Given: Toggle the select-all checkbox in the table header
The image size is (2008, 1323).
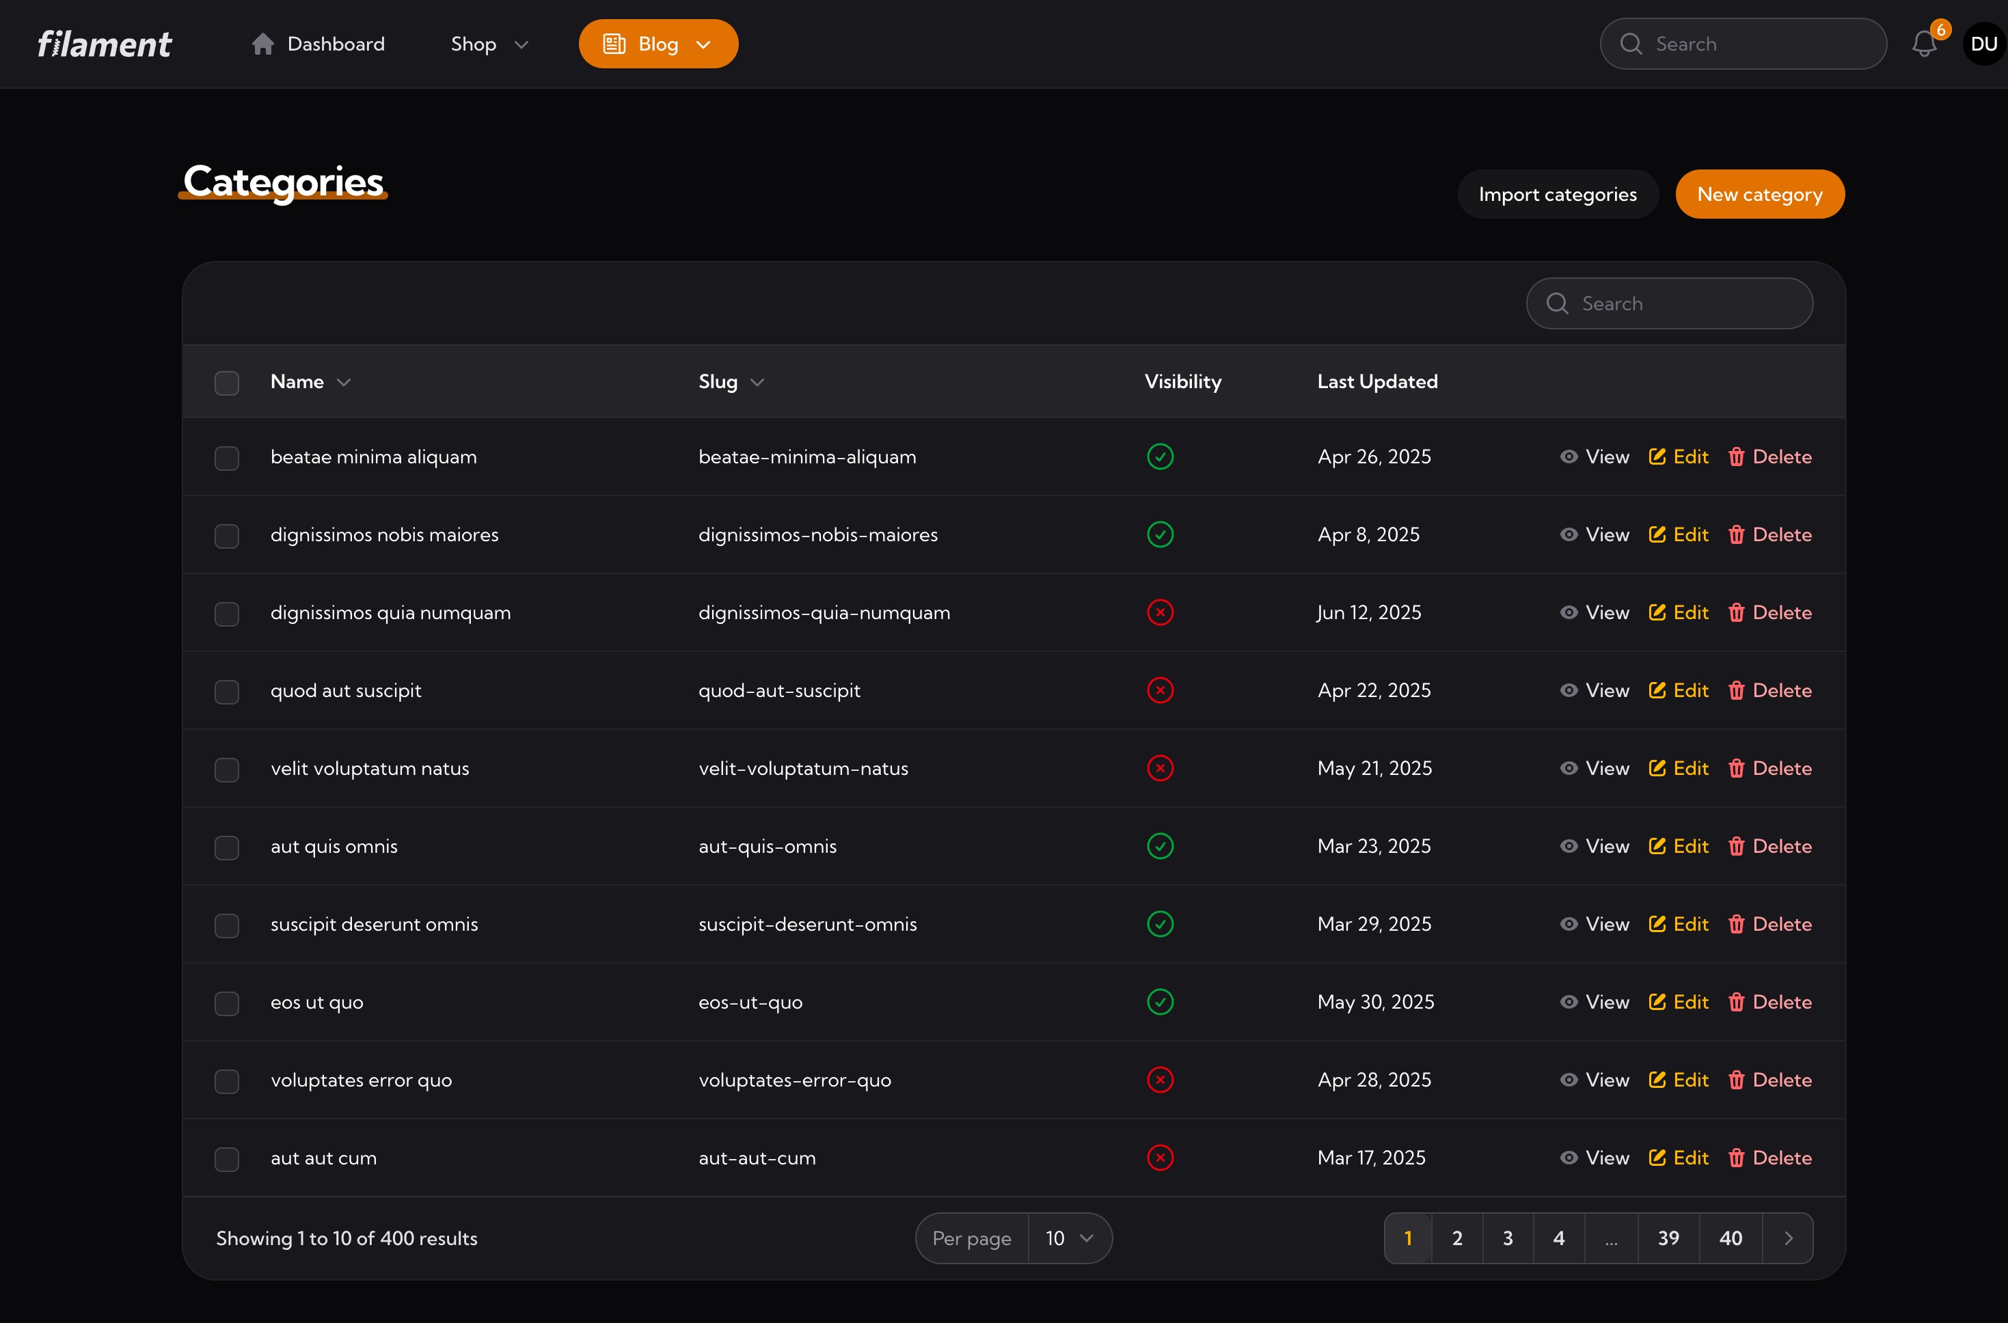Looking at the screenshot, I should click(x=227, y=383).
